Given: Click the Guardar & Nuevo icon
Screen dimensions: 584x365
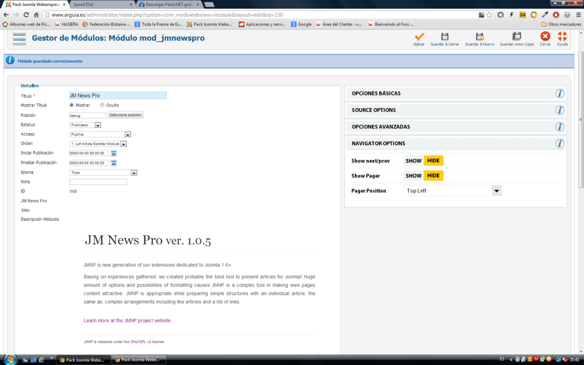Looking at the screenshot, I should tap(480, 37).
